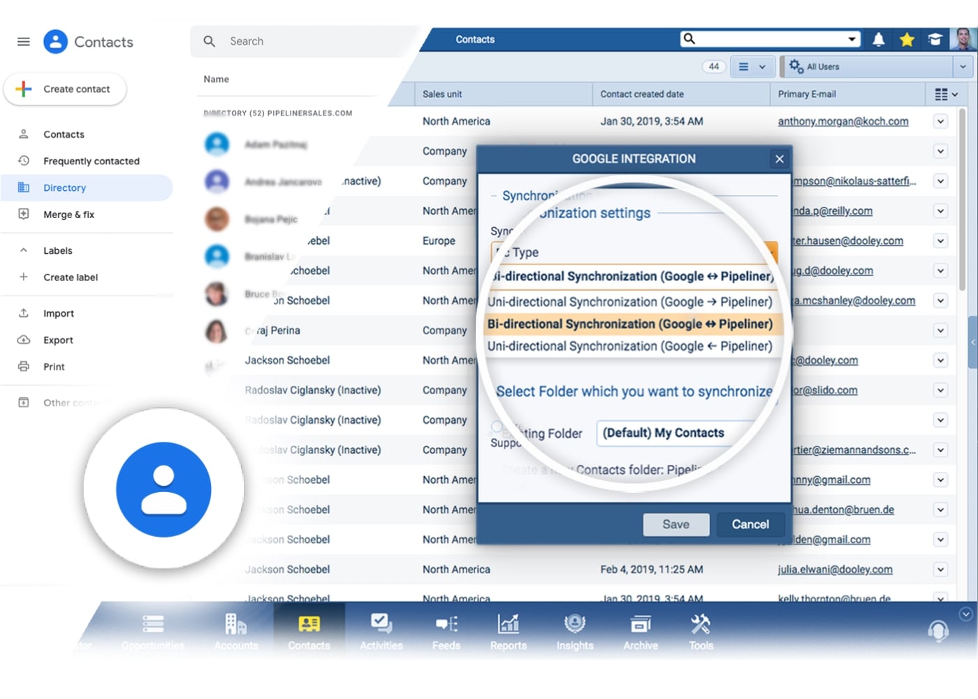
Task: Open the Tools icon in the bottom bar
Action: [x=701, y=629]
